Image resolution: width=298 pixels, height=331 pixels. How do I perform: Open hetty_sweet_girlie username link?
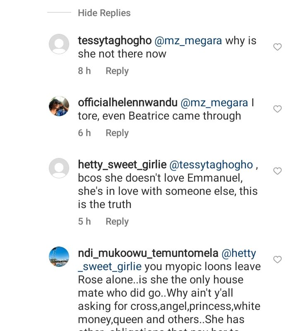pos(122,165)
